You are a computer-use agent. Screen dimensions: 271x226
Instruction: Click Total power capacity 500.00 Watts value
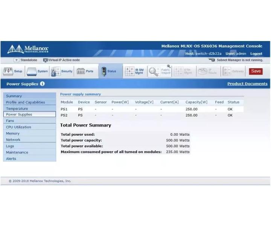(178, 140)
